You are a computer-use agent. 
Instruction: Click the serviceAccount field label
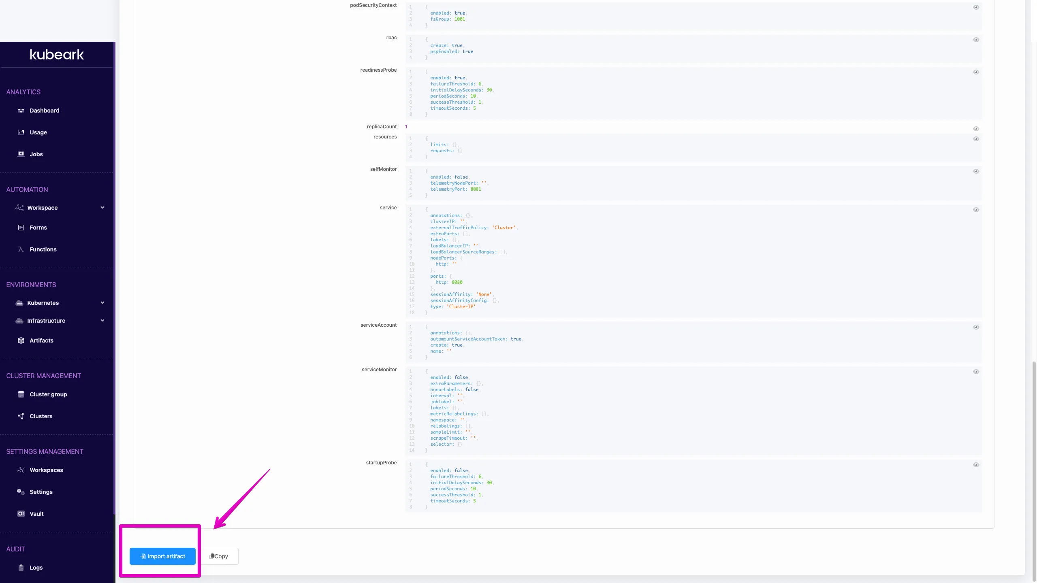point(378,325)
